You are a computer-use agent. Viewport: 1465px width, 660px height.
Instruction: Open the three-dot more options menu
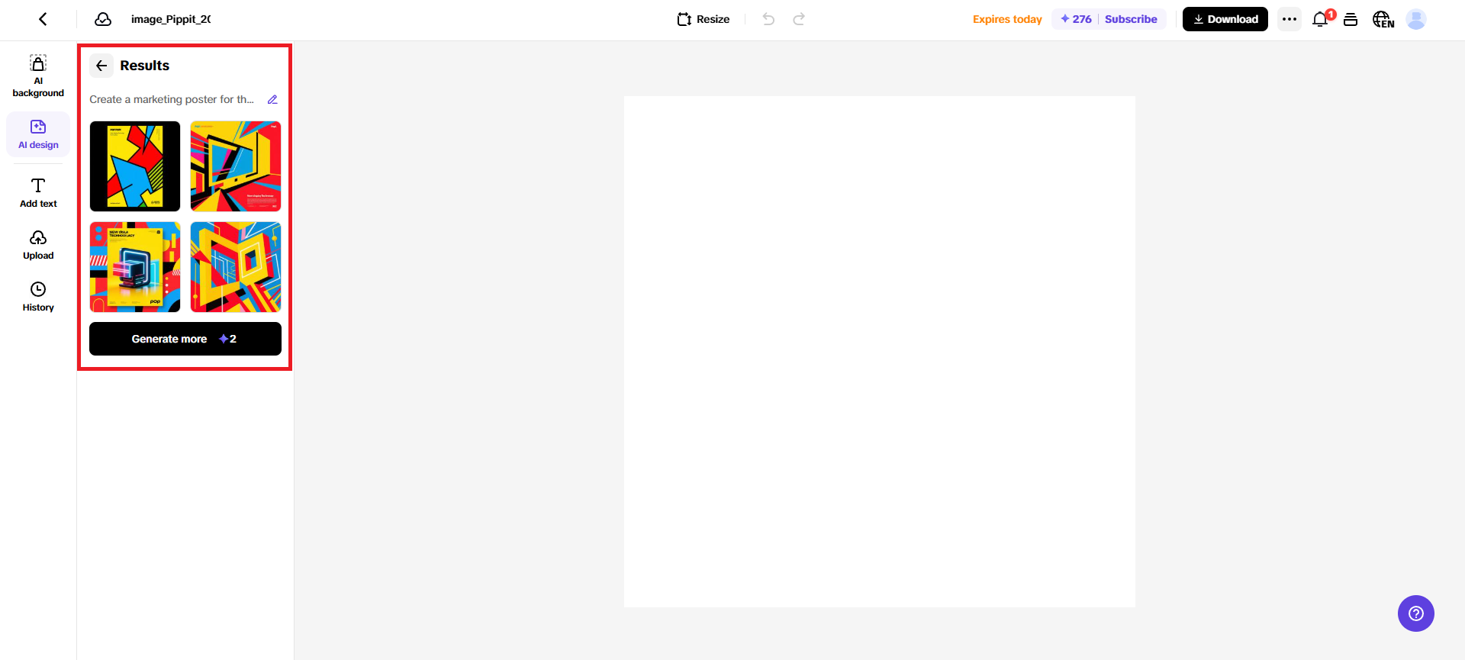click(x=1290, y=19)
